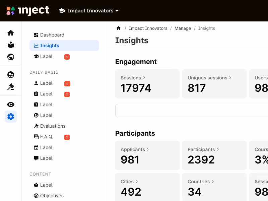Open the clipboard list Label item

click(x=64, y=94)
